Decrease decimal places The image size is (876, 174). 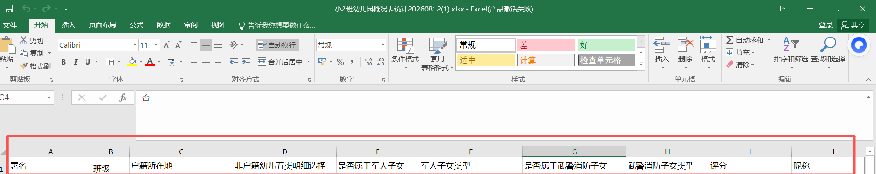pos(380,62)
